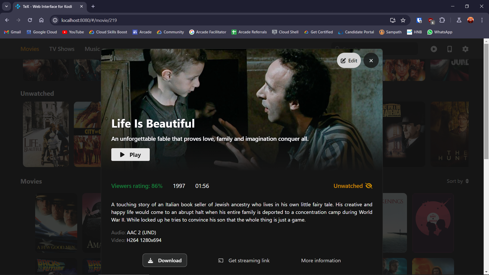This screenshot has width=489, height=275.
Task: Go to the browser home page
Action: (x=41, y=20)
